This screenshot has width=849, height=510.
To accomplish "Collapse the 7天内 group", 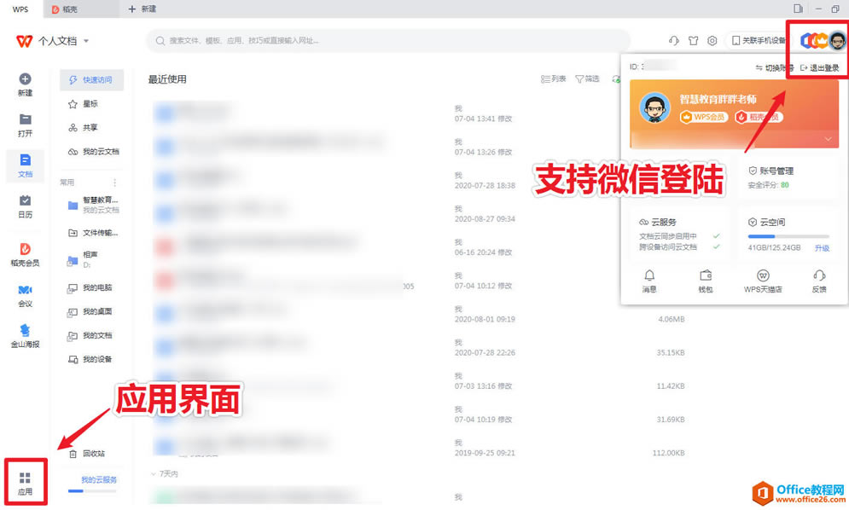I will click(x=154, y=473).
